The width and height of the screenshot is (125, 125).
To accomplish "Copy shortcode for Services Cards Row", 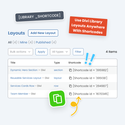I will point(70,86).
